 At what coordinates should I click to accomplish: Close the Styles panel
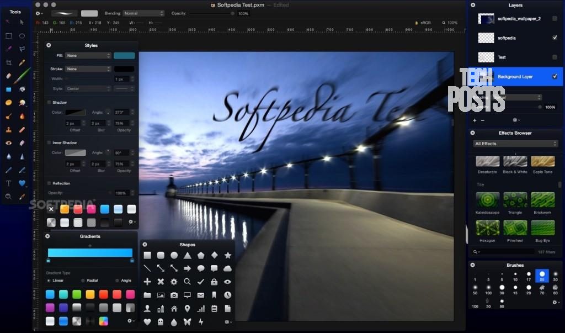(x=49, y=45)
